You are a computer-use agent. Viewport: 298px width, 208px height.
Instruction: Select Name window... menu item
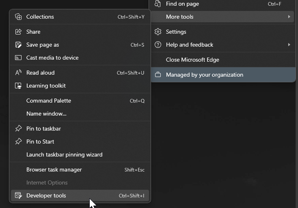(80, 114)
